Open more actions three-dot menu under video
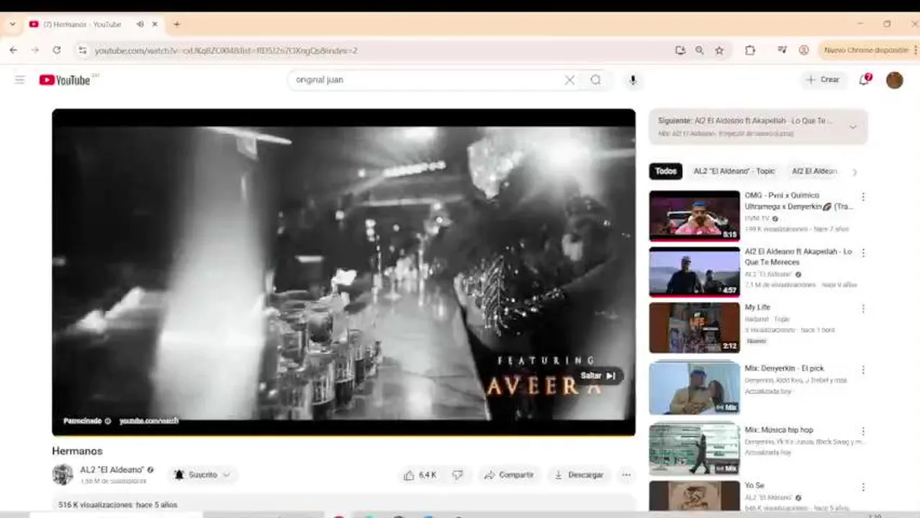 626,475
